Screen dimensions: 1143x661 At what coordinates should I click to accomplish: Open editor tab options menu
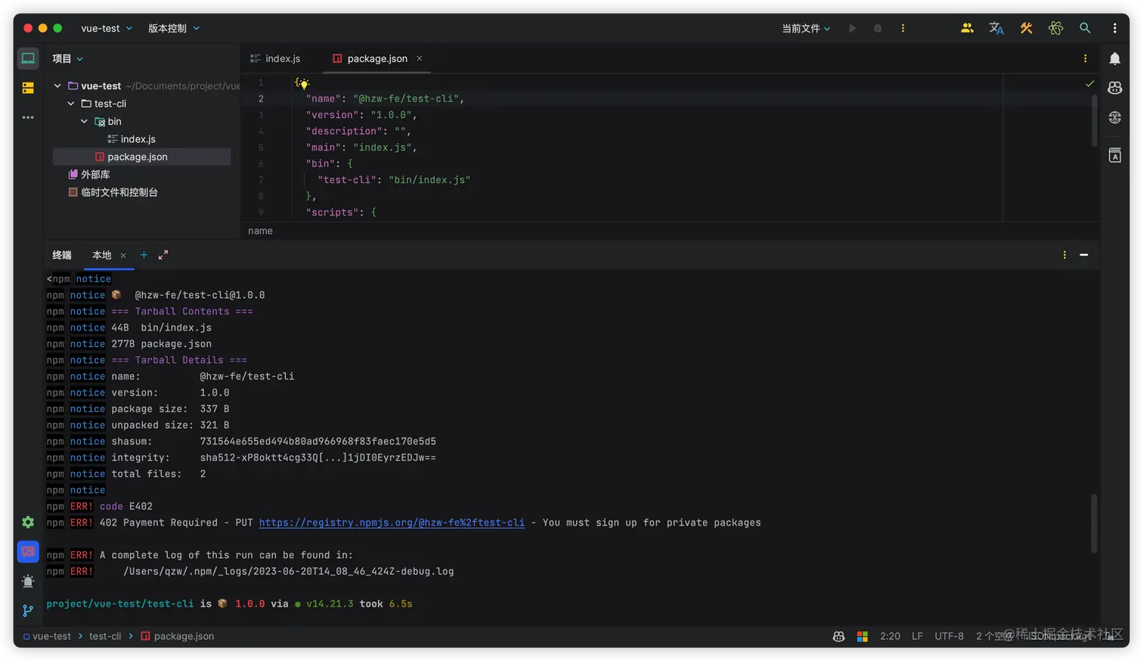point(1085,58)
